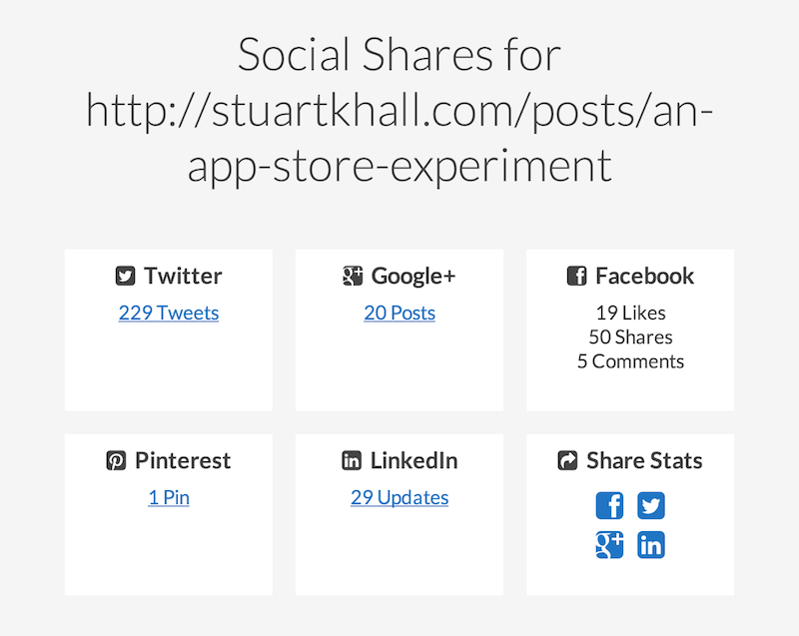The height and width of the screenshot is (636, 799).
Task: Click the Pinterest logo icon
Action: click(117, 460)
